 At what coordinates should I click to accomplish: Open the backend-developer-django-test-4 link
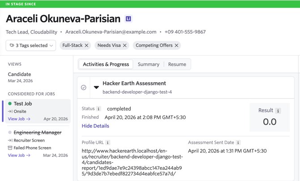137,92
